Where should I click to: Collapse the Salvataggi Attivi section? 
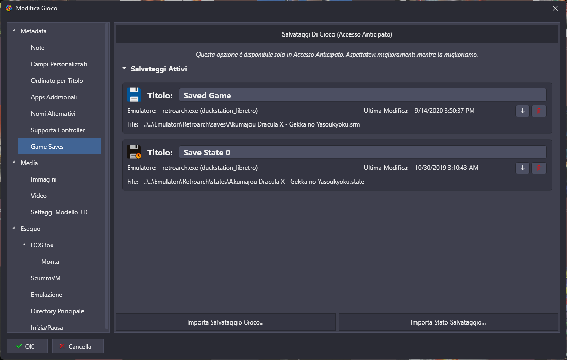[124, 68]
